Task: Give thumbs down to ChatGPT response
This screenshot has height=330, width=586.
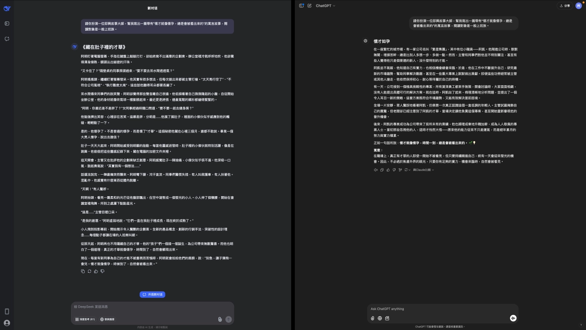Action: (x=394, y=170)
